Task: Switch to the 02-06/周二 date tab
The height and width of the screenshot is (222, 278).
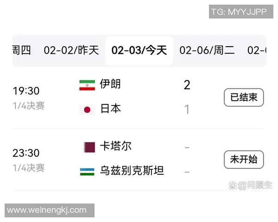Action: click(207, 50)
